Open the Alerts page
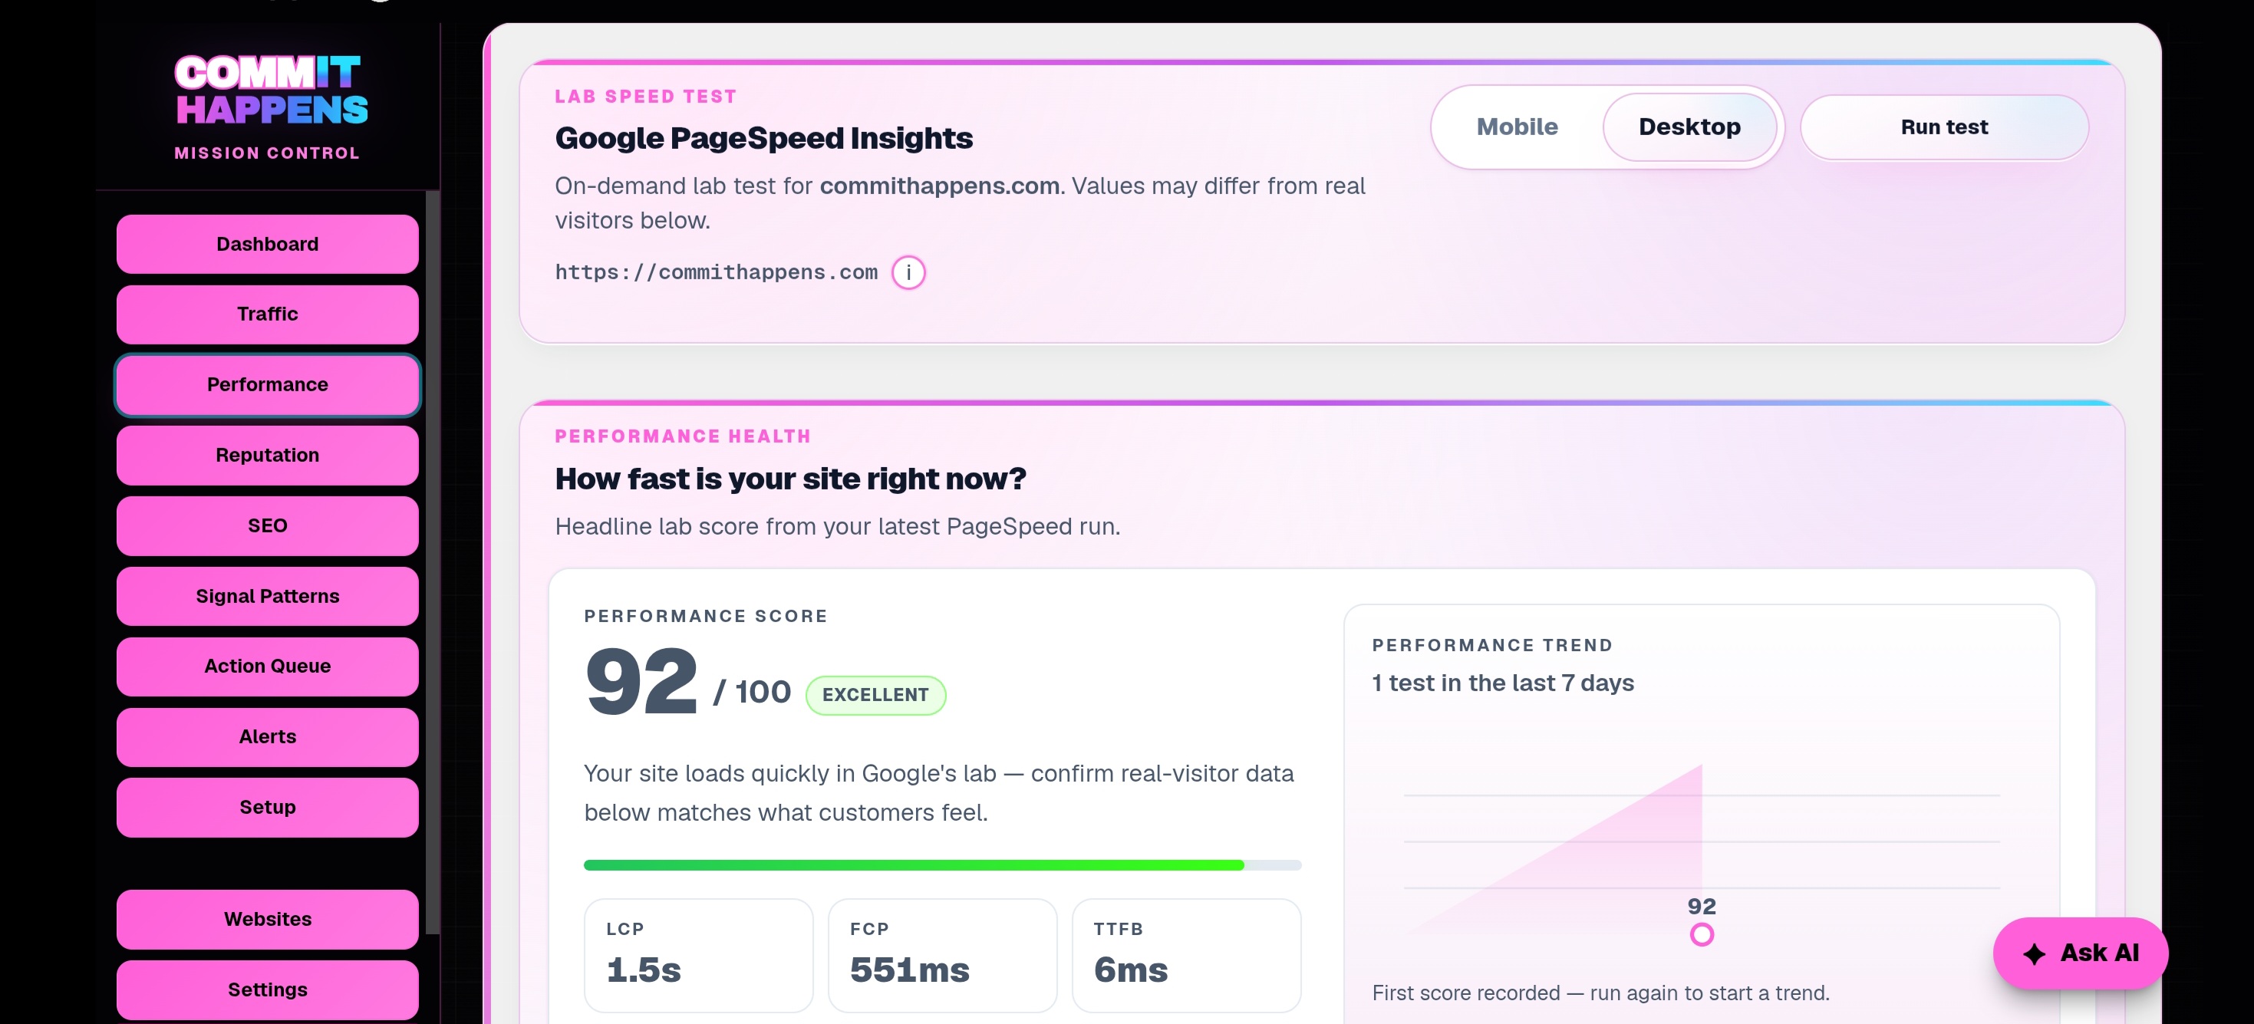 (268, 737)
